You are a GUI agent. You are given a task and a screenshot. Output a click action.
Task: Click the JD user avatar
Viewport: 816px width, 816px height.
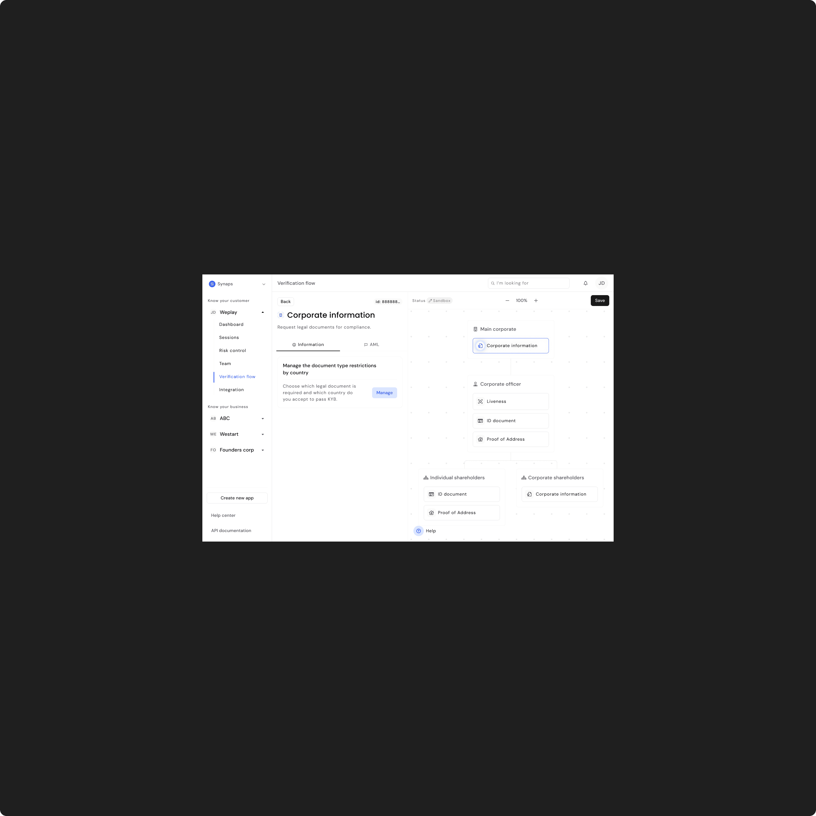click(601, 283)
